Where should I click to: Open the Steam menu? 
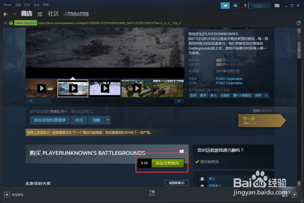click(7, 5)
